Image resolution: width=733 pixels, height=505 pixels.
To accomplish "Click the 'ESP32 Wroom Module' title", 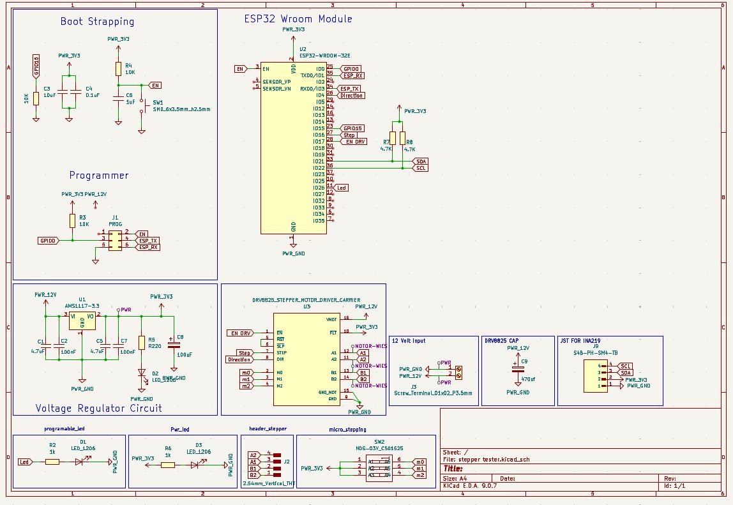I will point(298,19).
